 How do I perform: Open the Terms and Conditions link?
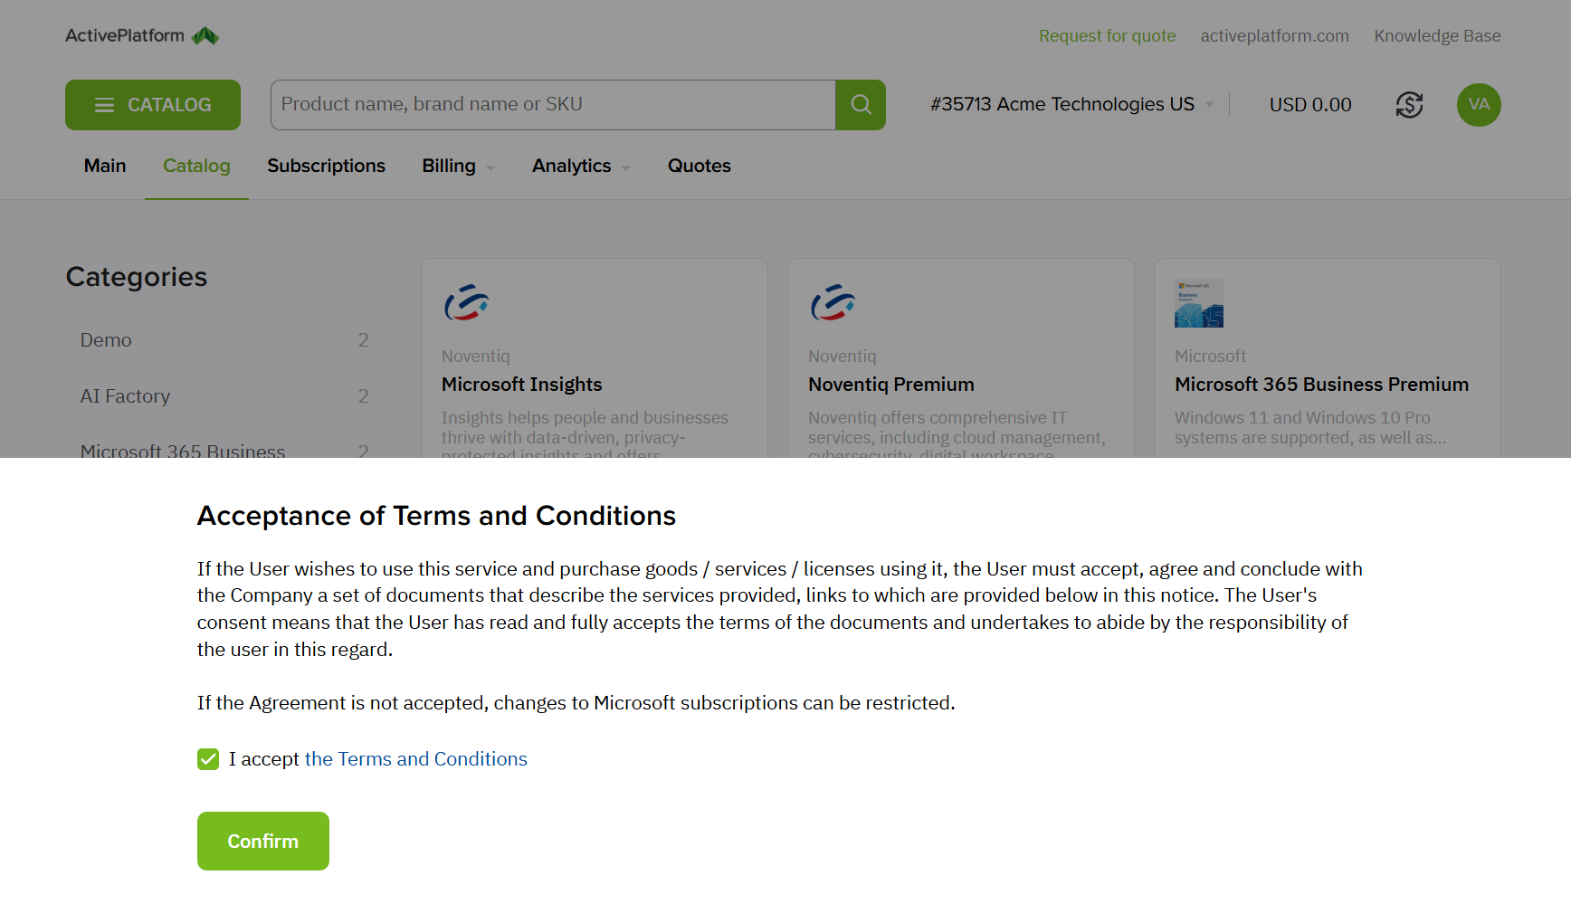415,759
